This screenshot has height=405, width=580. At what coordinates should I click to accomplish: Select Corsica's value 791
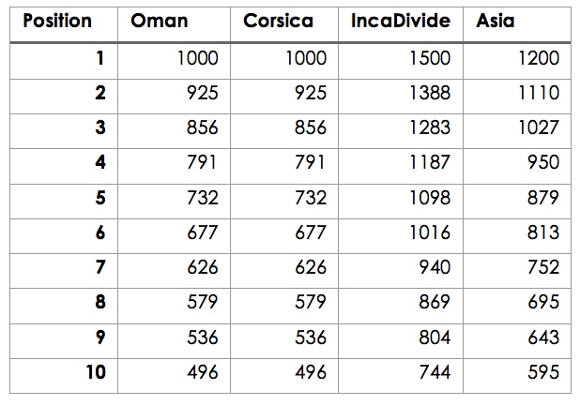(x=310, y=162)
